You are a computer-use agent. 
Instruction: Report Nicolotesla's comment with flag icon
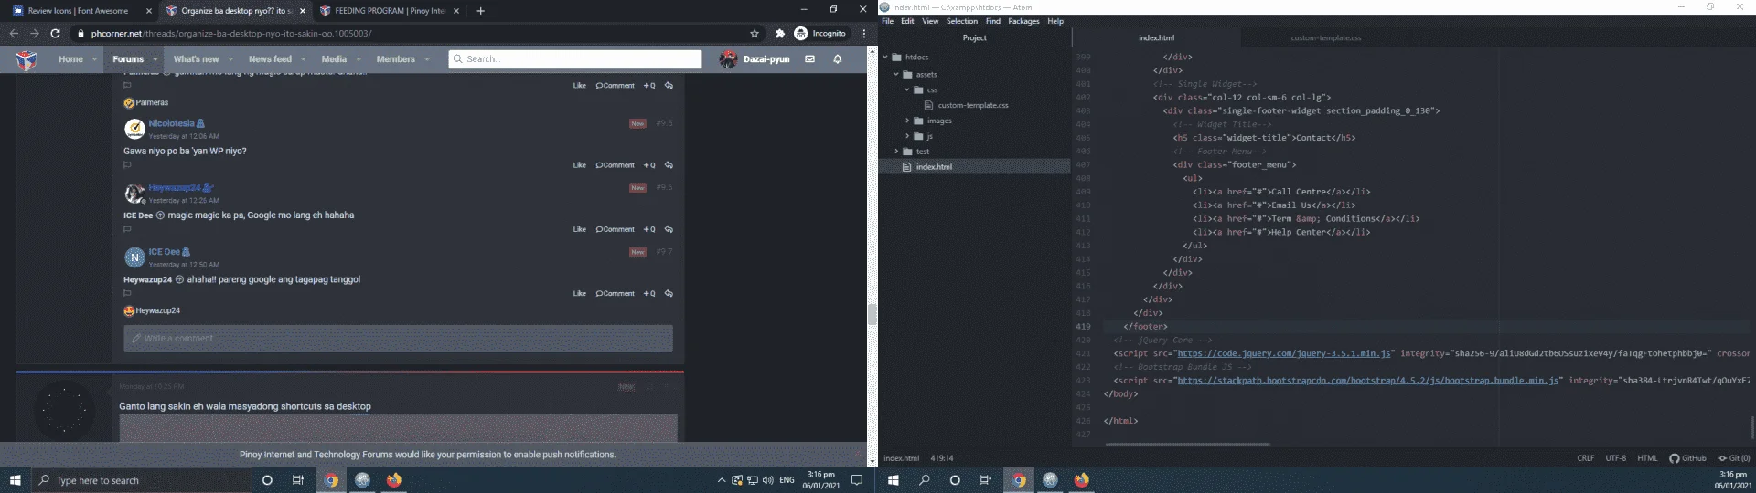127,165
